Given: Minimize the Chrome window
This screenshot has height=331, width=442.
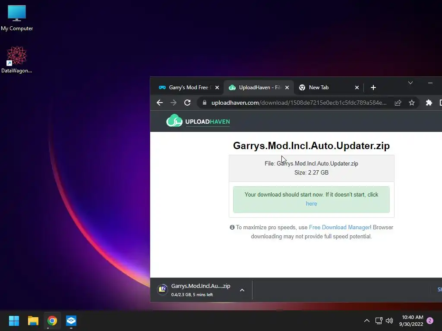Looking at the screenshot, I should tap(430, 83).
